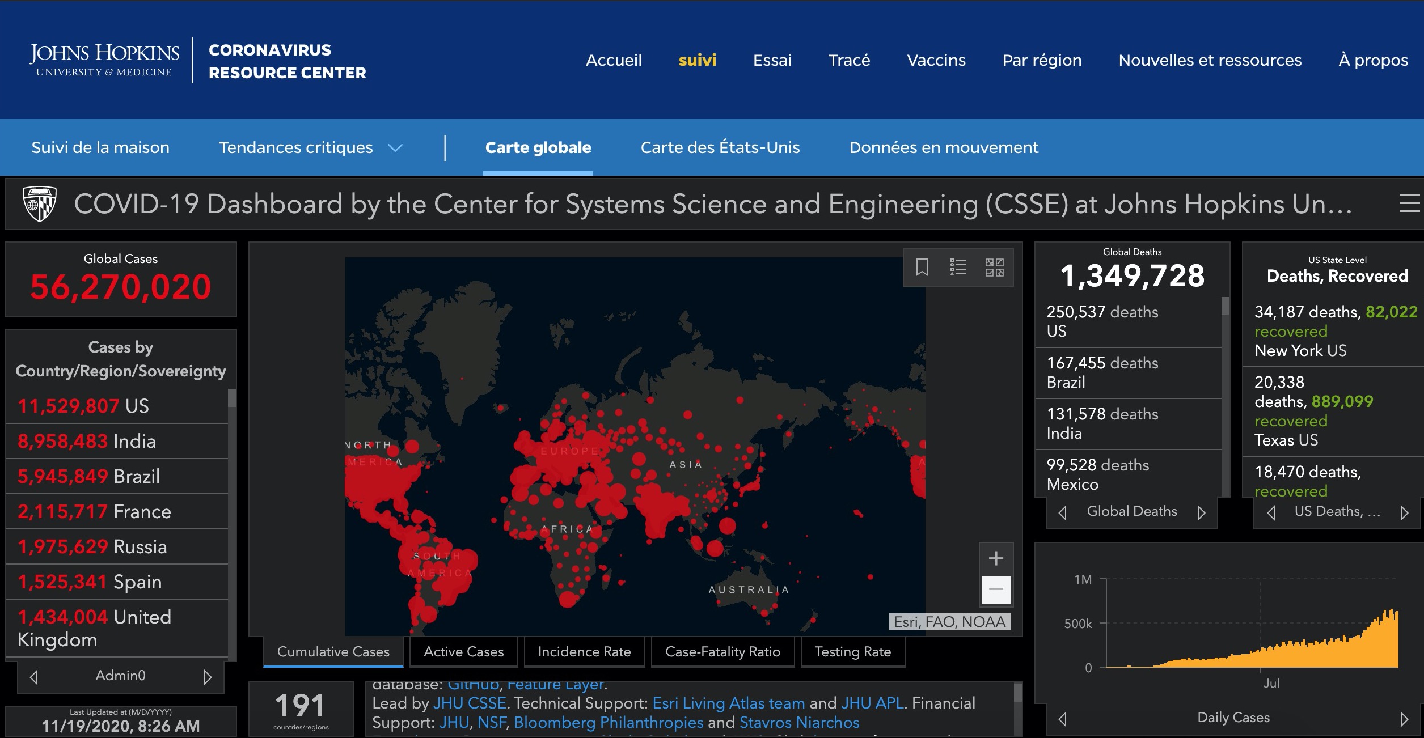Viewport: 1424px width, 738px height.
Task: Go to next Global Deaths panel arrow
Action: point(1201,512)
